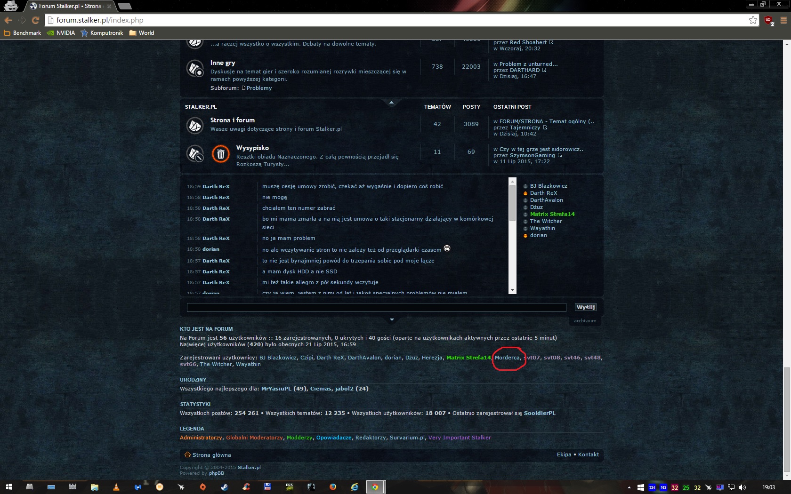The image size is (791, 494).
Task: Open the Inne gry forum
Action: [x=223, y=63]
